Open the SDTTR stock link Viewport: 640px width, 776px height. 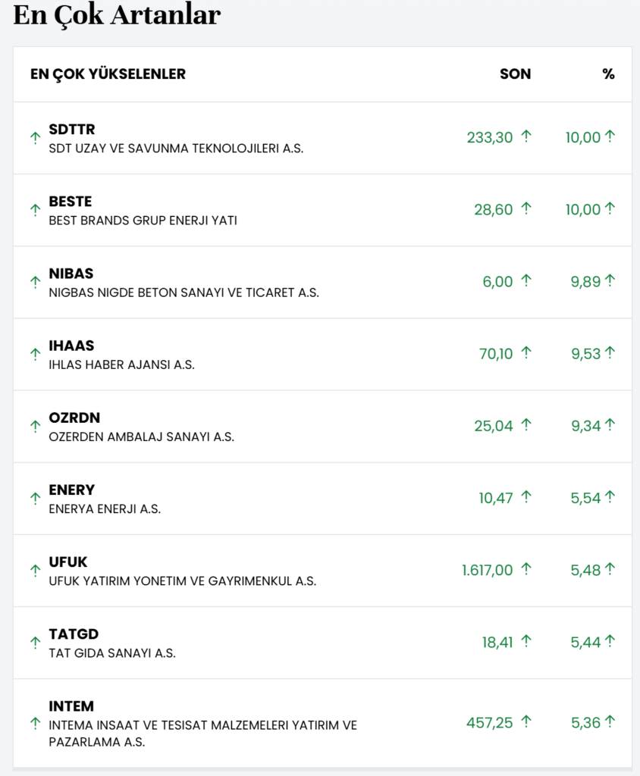72,130
